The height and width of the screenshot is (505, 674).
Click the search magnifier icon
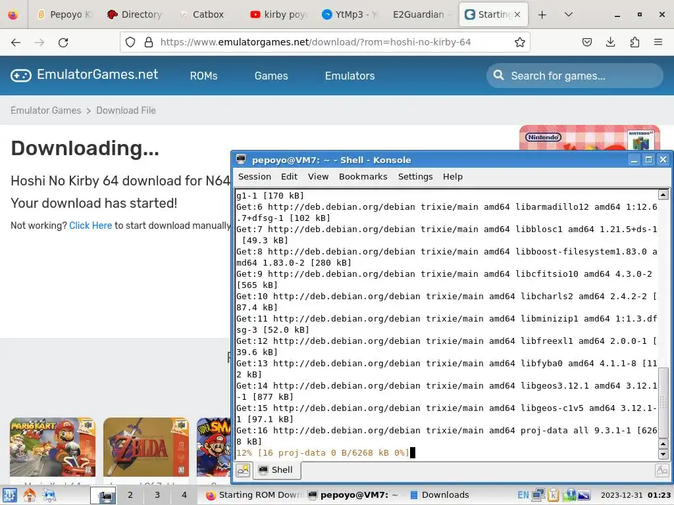pyautogui.click(x=498, y=76)
